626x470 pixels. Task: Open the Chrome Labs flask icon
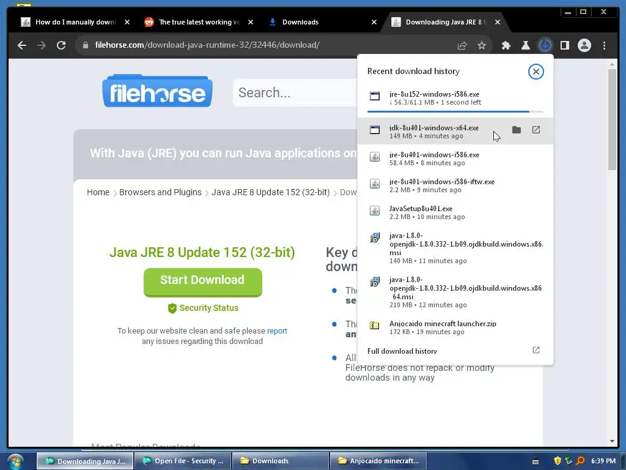tap(525, 45)
